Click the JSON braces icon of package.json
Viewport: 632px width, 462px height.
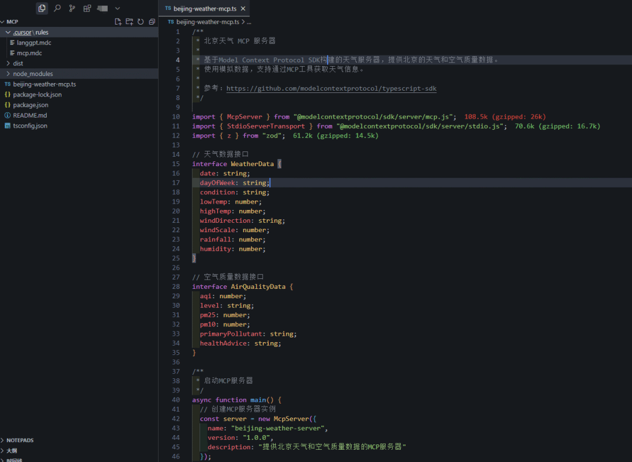click(7, 105)
